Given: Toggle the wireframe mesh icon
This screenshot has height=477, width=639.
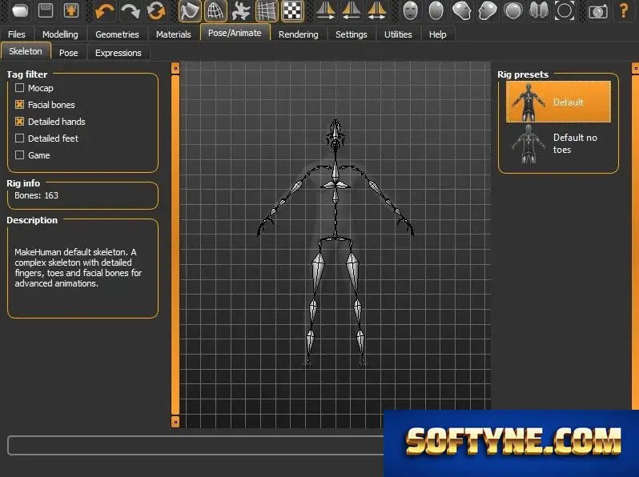Looking at the screenshot, I should click(215, 10).
